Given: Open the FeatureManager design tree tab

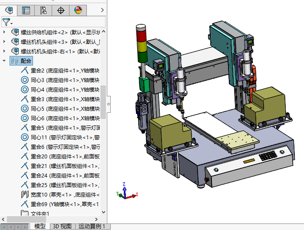Looking at the screenshot, I should [9, 10].
